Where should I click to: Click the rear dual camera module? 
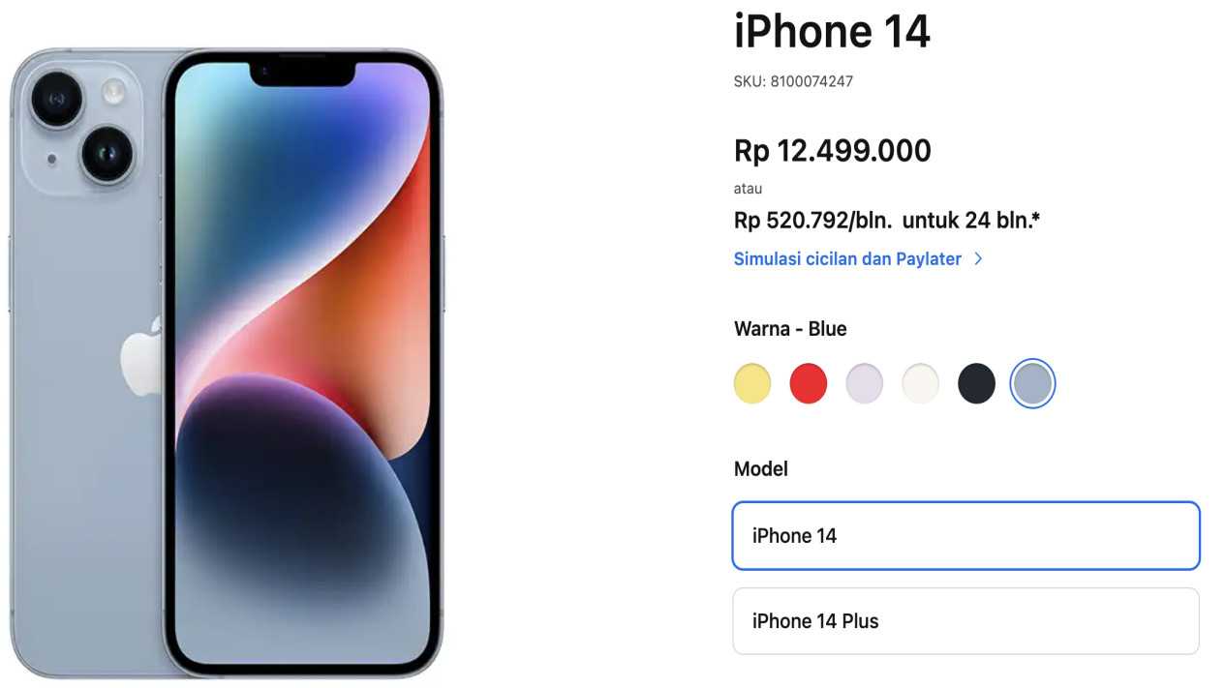tap(83, 126)
